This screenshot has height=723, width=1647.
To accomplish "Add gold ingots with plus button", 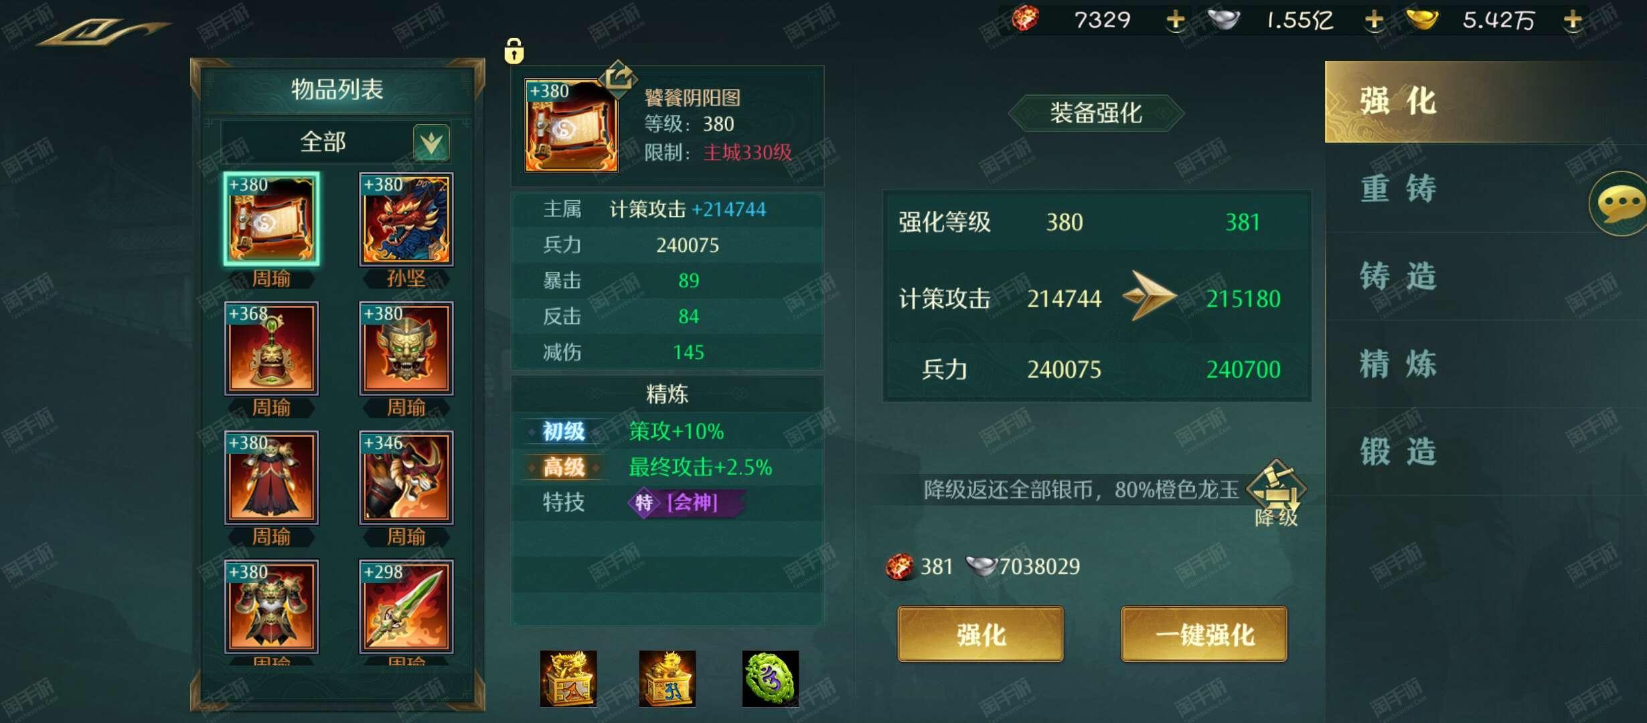I will click(1573, 20).
